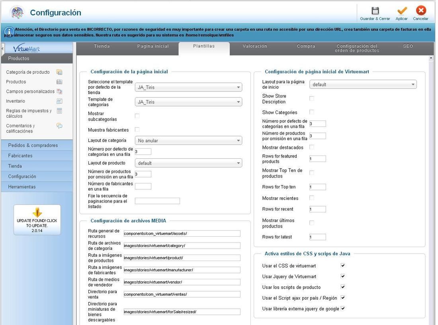Open Comentarios y calificaciónes link
Image resolution: width=438 pixels, height=325 pixels.
tap(20, 128)
